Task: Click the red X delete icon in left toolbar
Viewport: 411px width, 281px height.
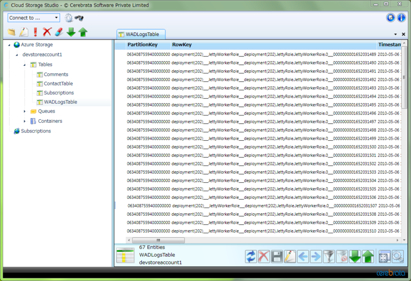Action: [47, 32]
